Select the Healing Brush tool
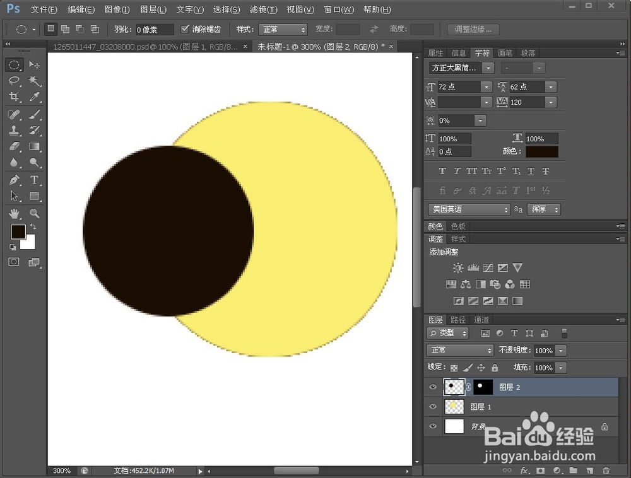The height and width of the screenshot is (478, 631). tap(14, 115)
